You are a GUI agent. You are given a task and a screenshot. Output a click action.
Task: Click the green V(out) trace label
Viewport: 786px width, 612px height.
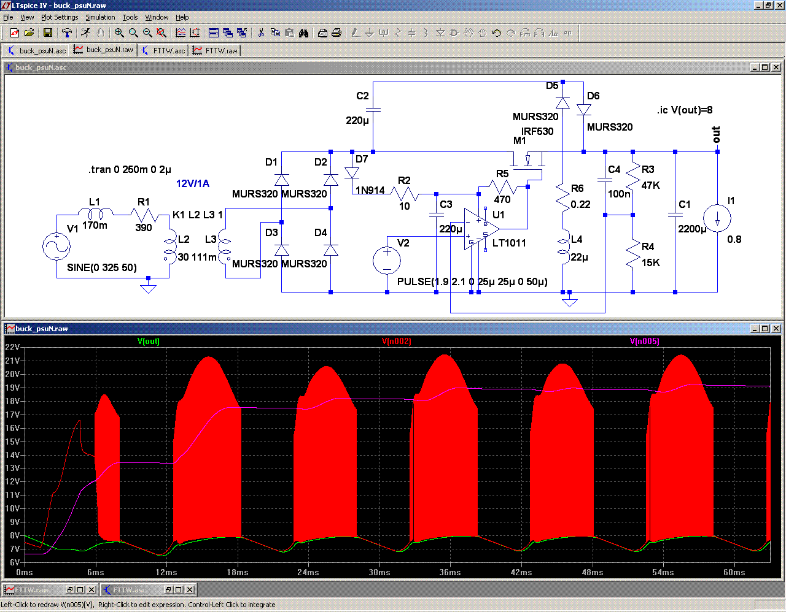149,342
